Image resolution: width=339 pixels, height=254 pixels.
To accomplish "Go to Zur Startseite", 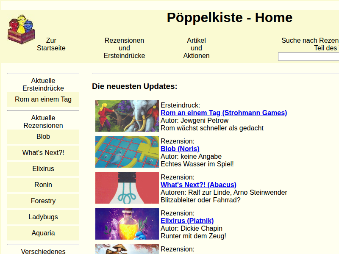I will 51,44.
